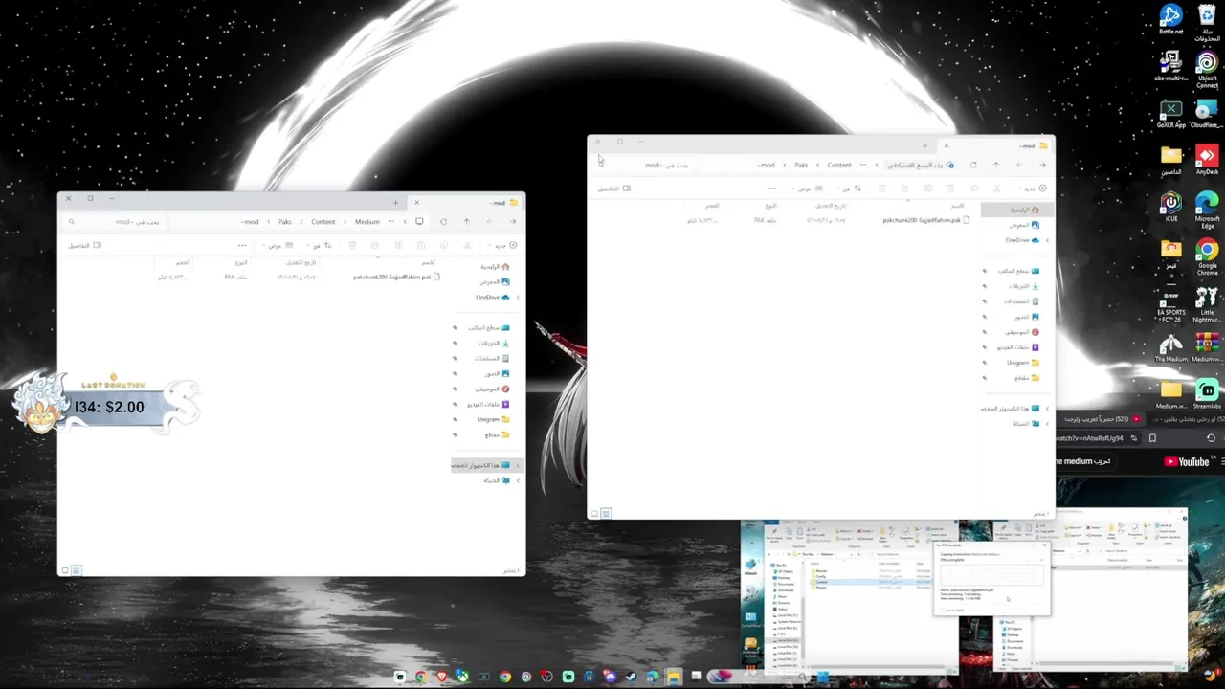Click the YouTube logo in the browser window

click(1187, 462)
